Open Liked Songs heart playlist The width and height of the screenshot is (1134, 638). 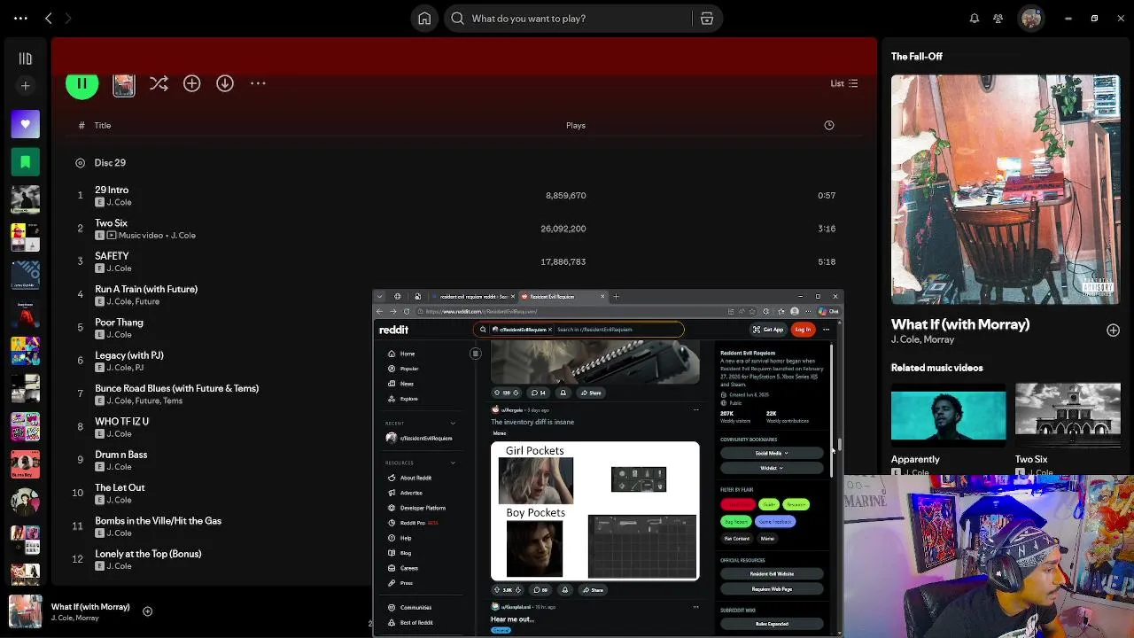pyautogui.click(x=25, y=124)
